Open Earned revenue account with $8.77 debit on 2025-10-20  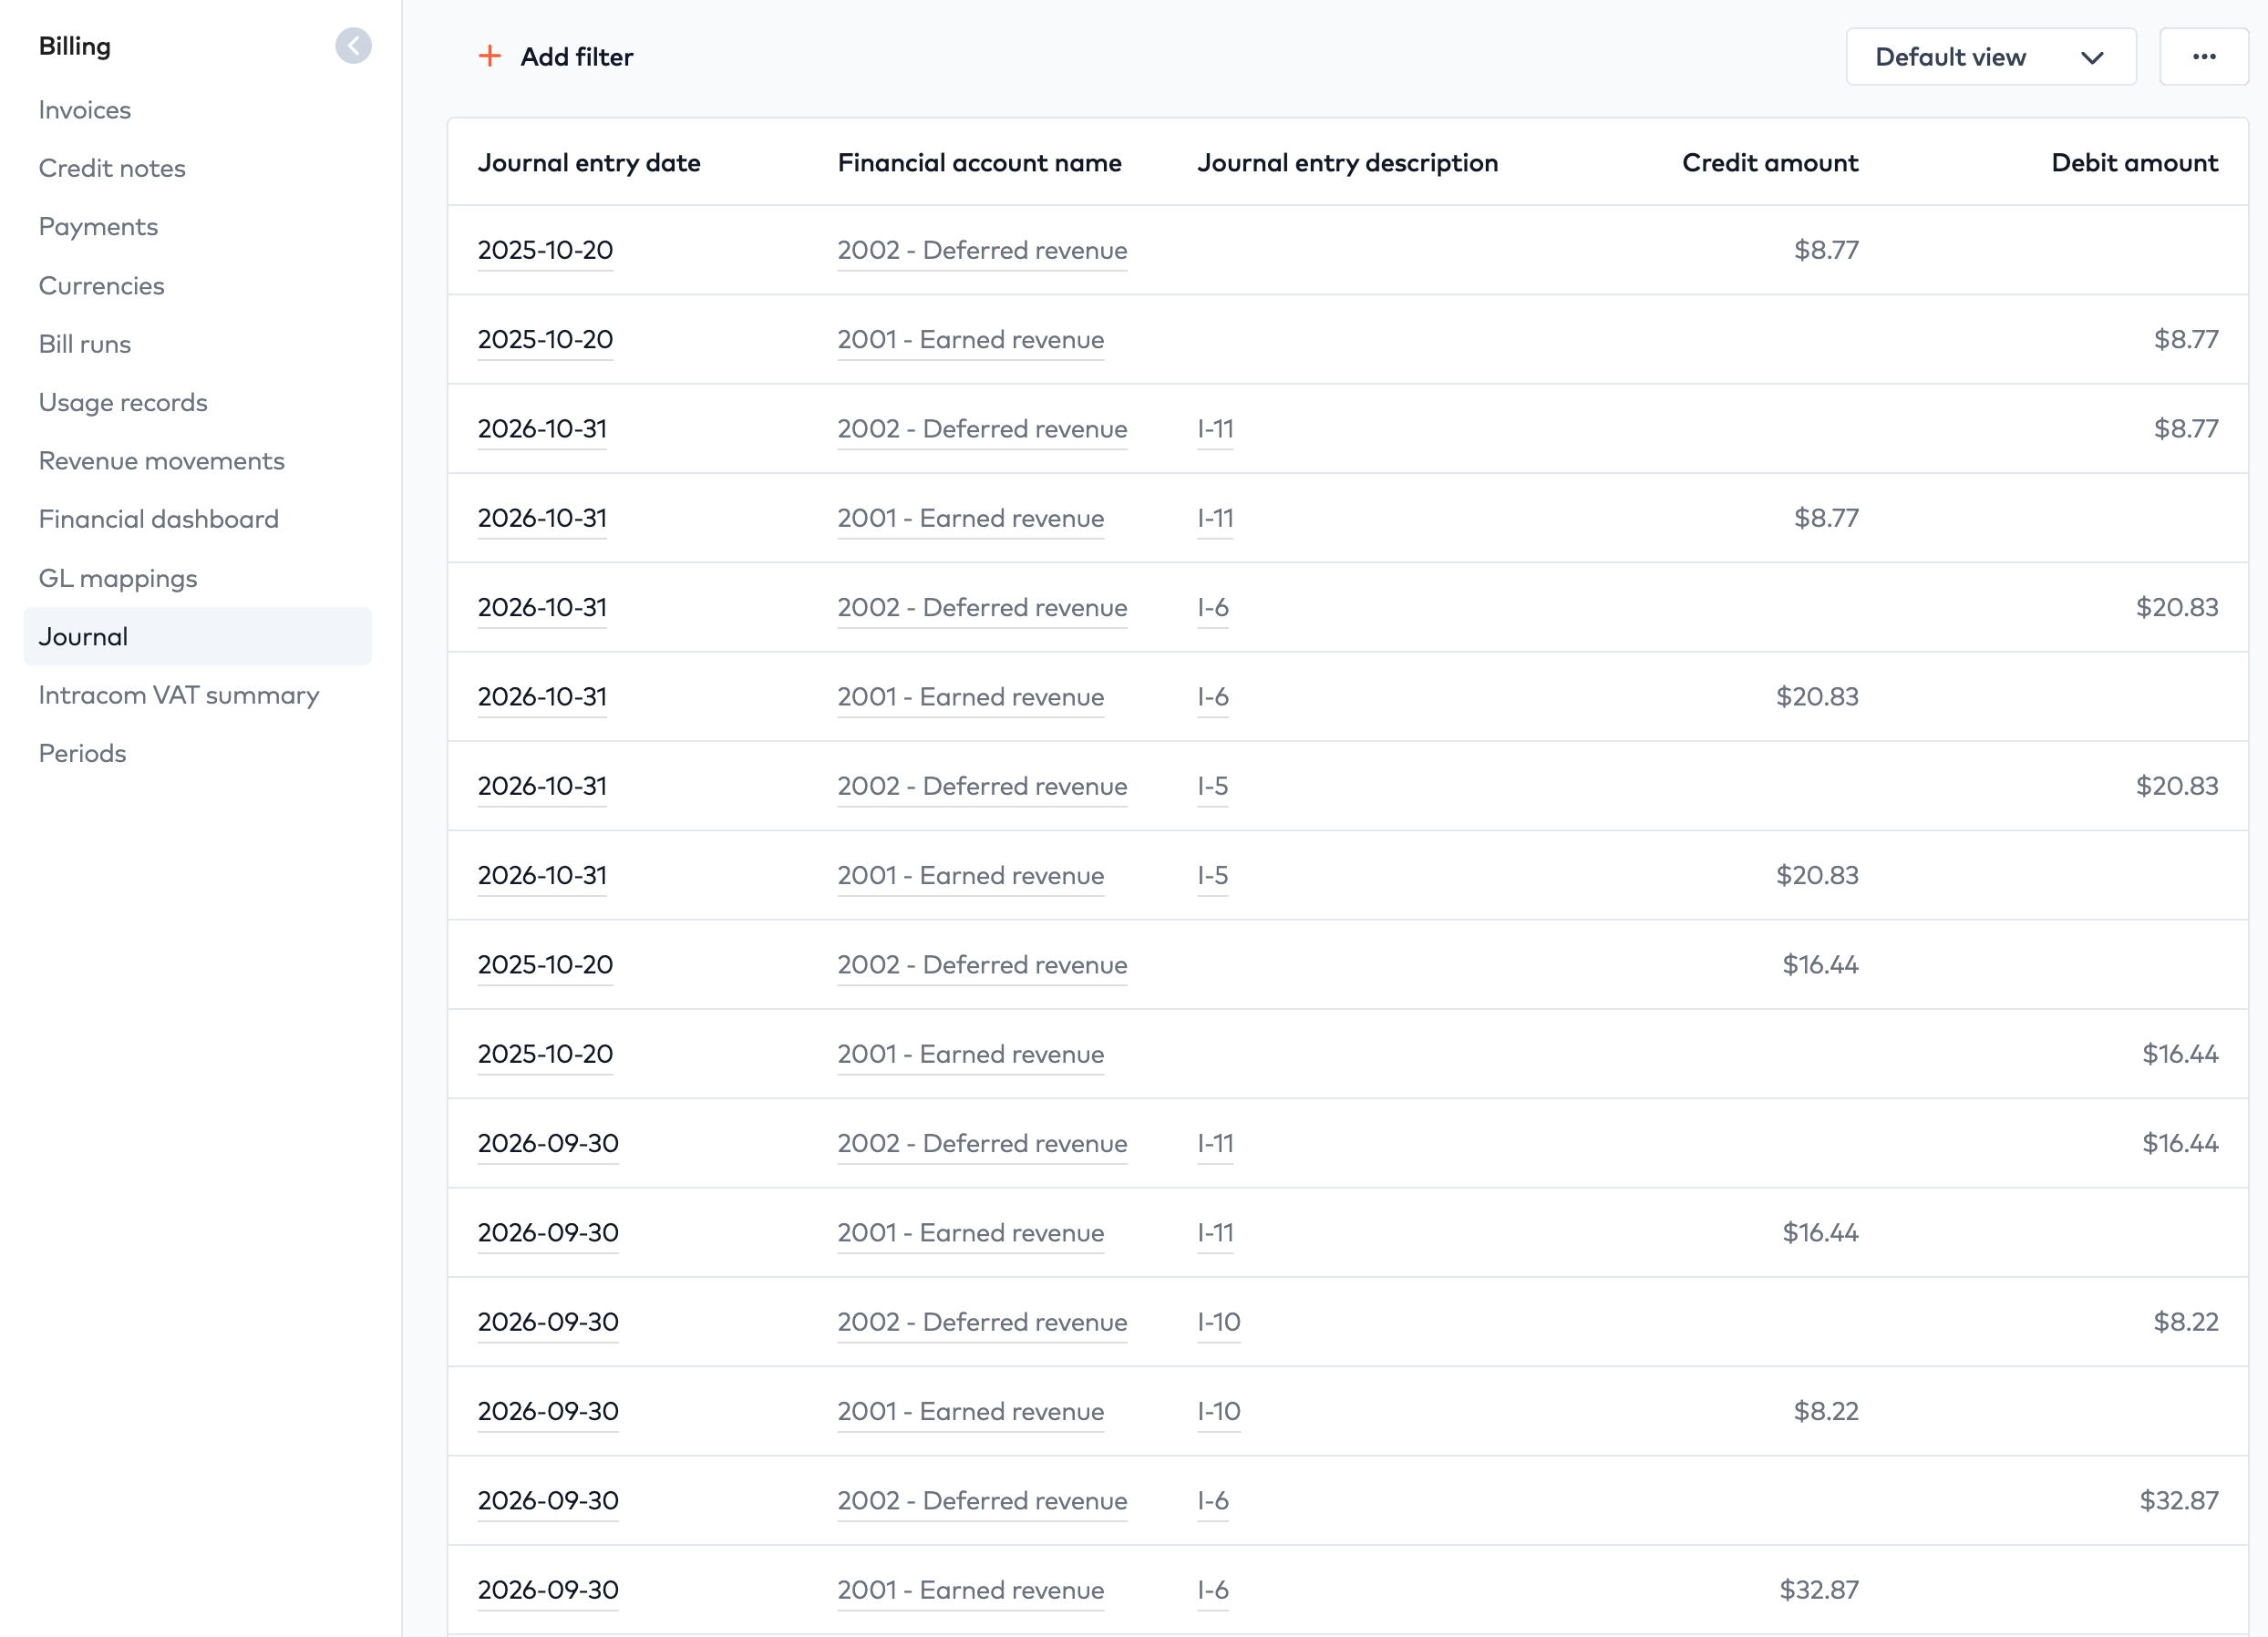point(971,340)
